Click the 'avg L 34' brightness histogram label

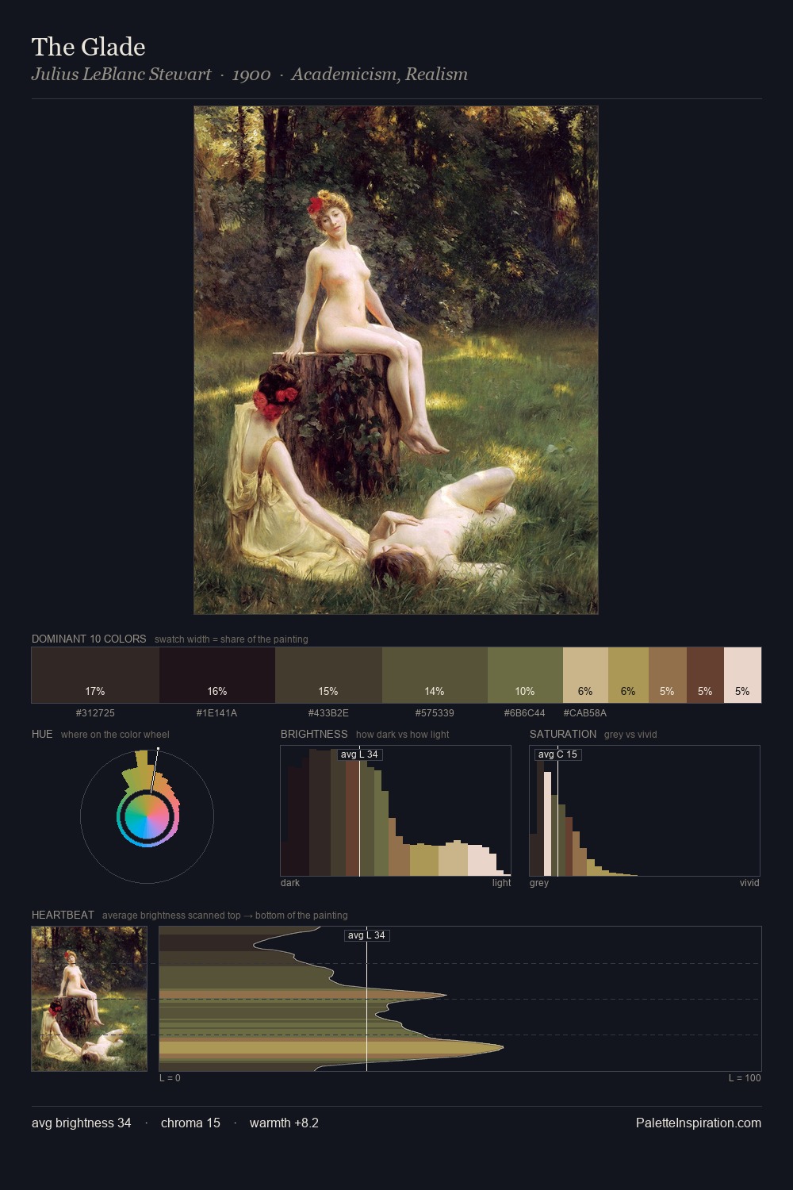pyautogui.click(x=360, y=754)
